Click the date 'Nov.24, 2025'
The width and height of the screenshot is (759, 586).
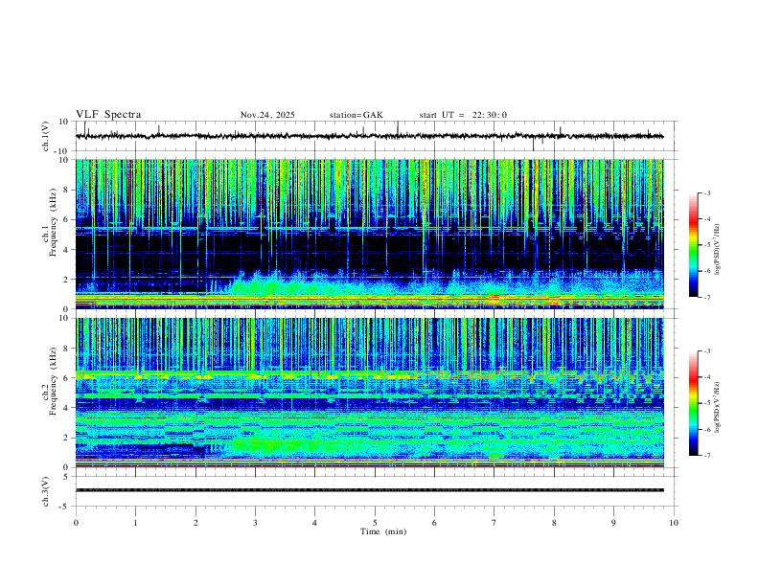coord(267,115)
